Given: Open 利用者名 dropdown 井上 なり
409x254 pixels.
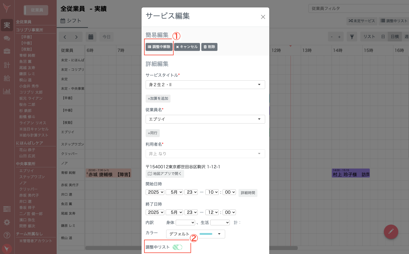Looking at the screenshot, I should tap(205, 154).
